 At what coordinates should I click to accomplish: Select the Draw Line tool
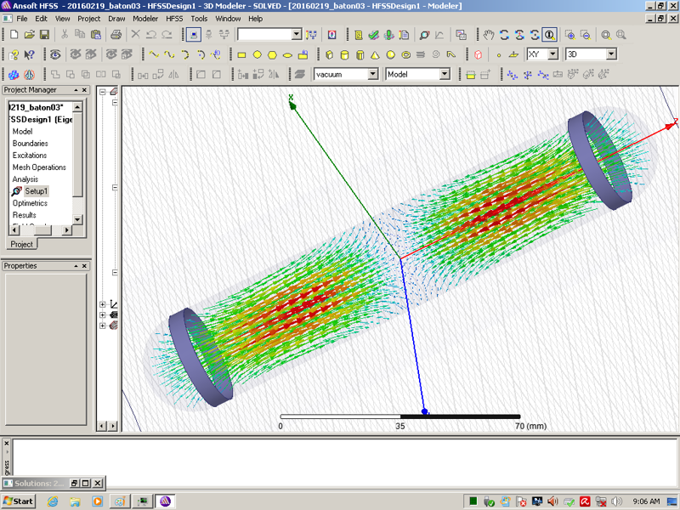[x=154, y=54]
